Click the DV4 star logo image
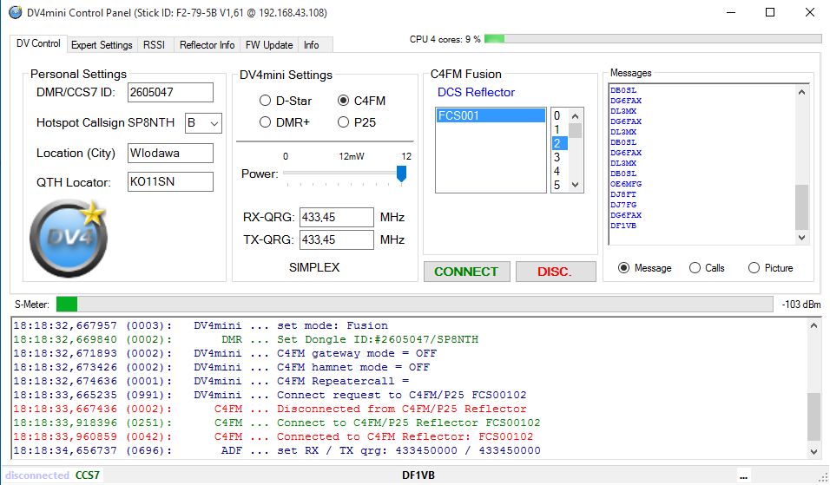830x485 pixels. (x=69, y=238)
